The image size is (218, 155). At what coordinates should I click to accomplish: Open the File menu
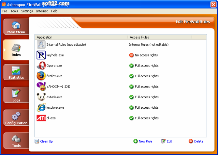(5, 11)
